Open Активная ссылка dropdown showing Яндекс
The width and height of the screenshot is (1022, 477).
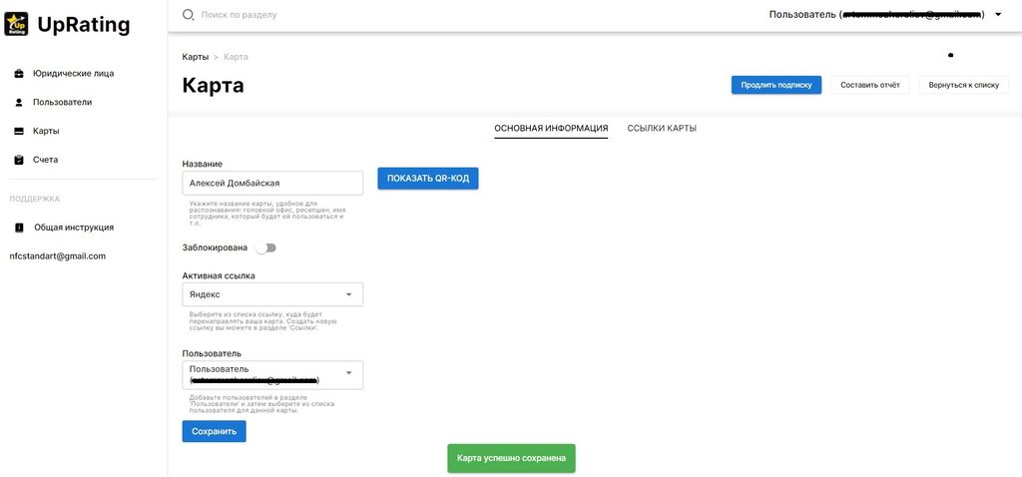pyautogui.click(x=272, y=294)
